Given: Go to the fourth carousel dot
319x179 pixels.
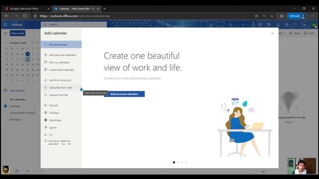Looking at the screenshot, I should (x=186, y=162).
